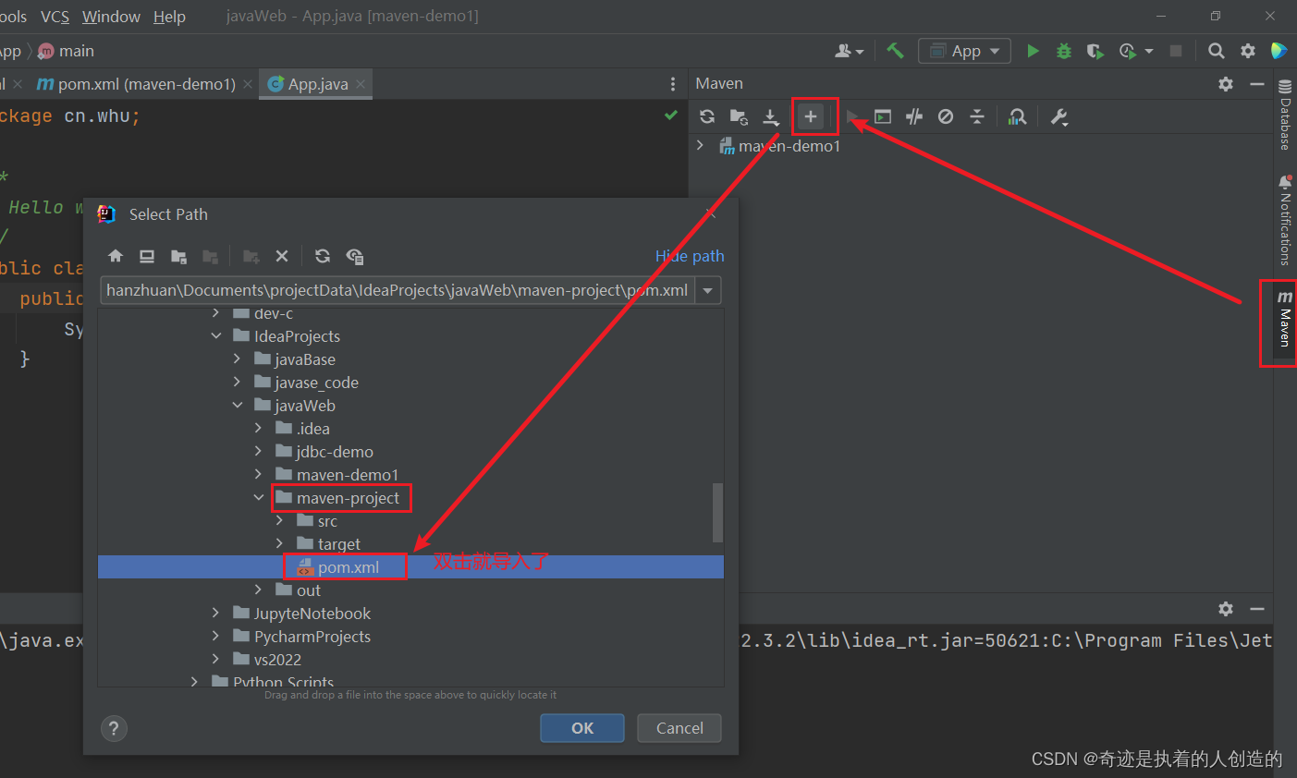
Task: Open path history dropdown arrow
Action: tap(708, 290)
